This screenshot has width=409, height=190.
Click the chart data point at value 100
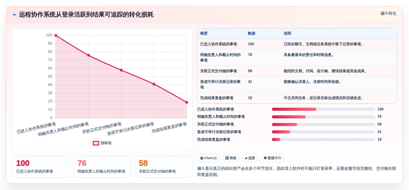56,35
